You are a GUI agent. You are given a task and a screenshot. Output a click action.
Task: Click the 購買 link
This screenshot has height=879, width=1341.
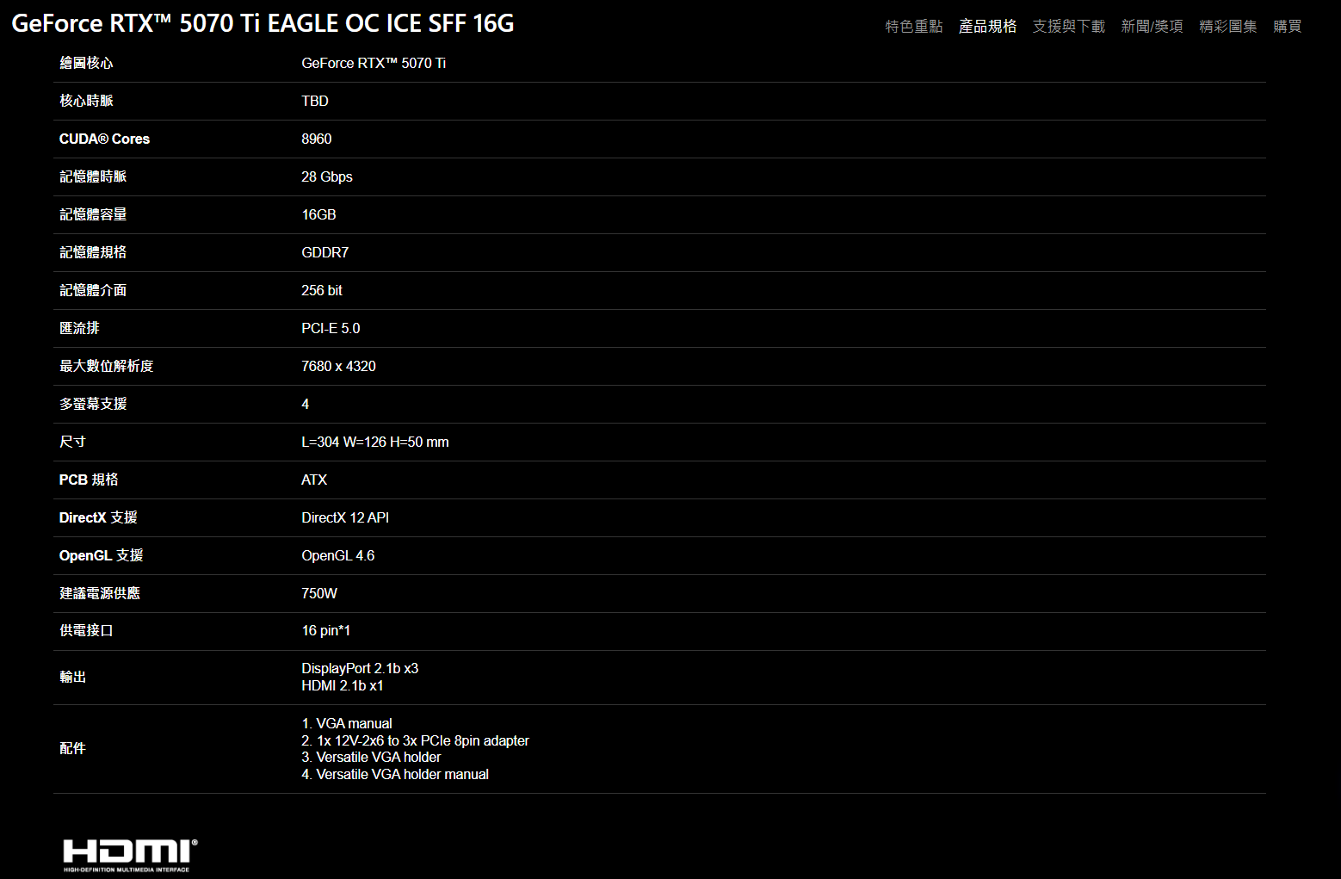(x=1288, y=27)
